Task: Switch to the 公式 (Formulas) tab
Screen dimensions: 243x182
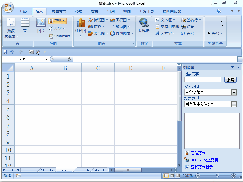Action: tap(79, 12)
